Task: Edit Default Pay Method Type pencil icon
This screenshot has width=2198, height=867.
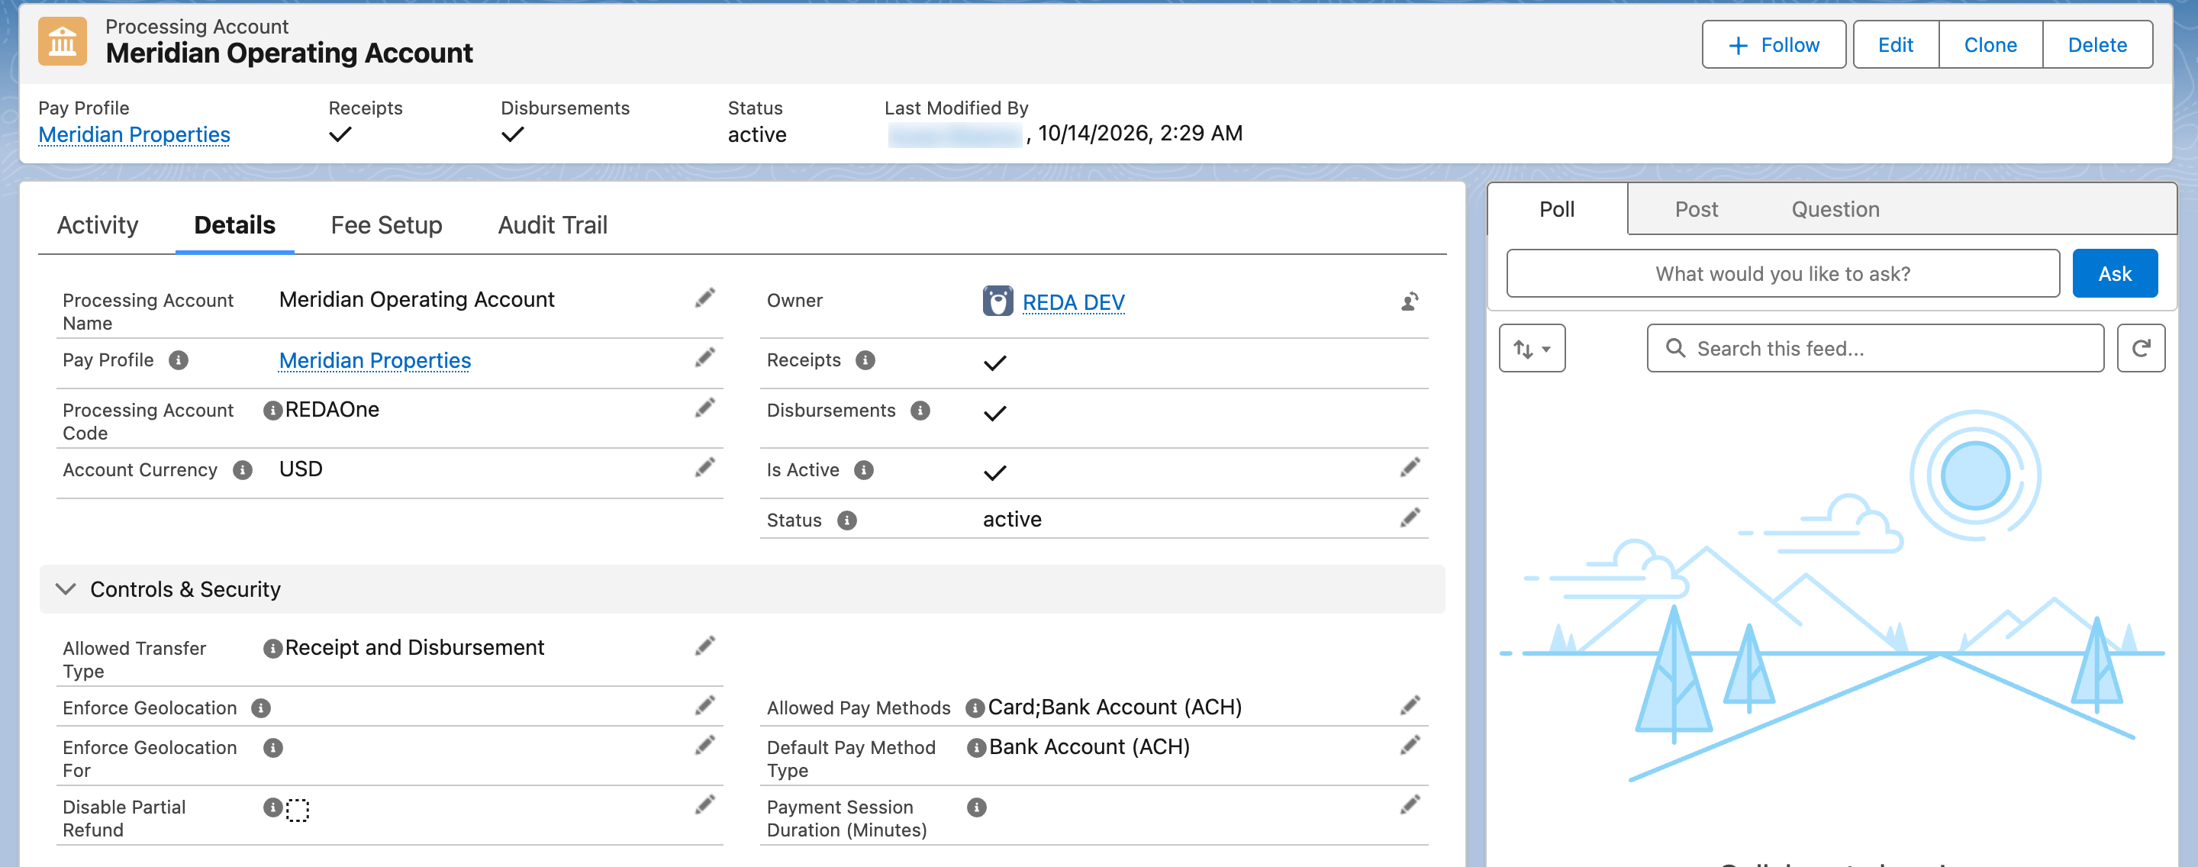Action: 1410,746
